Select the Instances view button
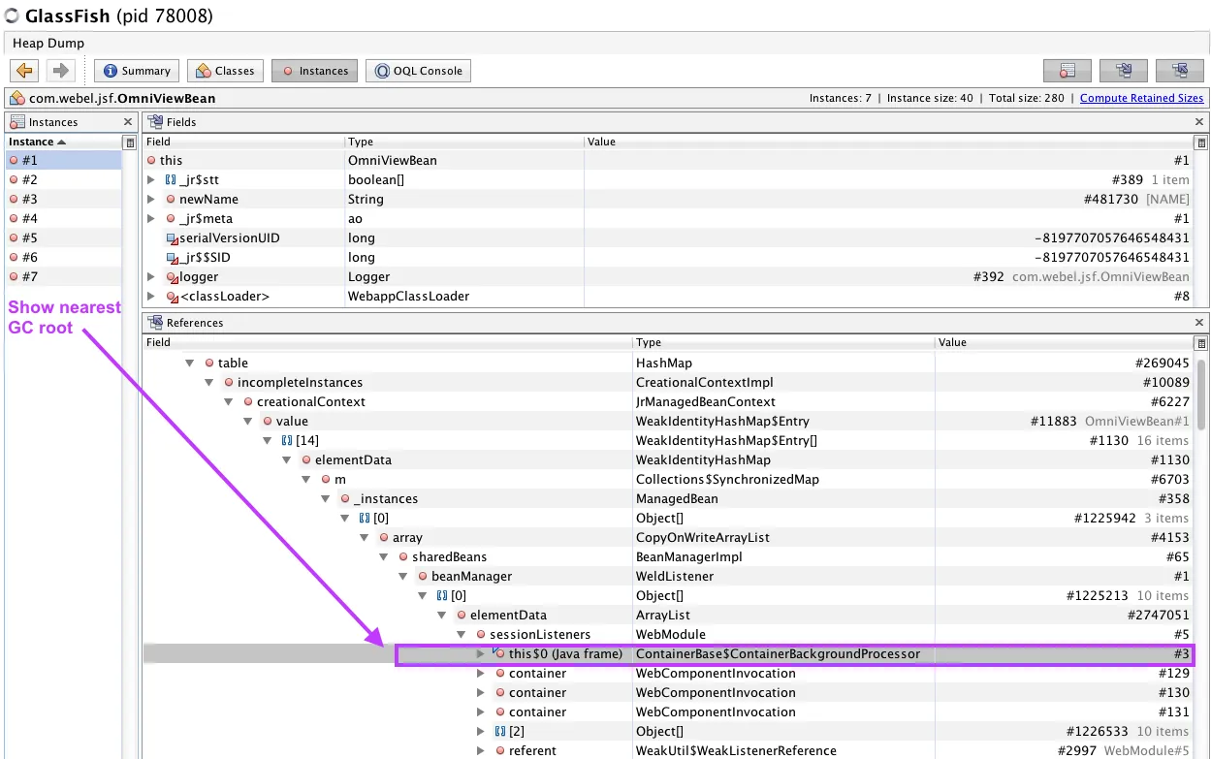 click(314, 71)
